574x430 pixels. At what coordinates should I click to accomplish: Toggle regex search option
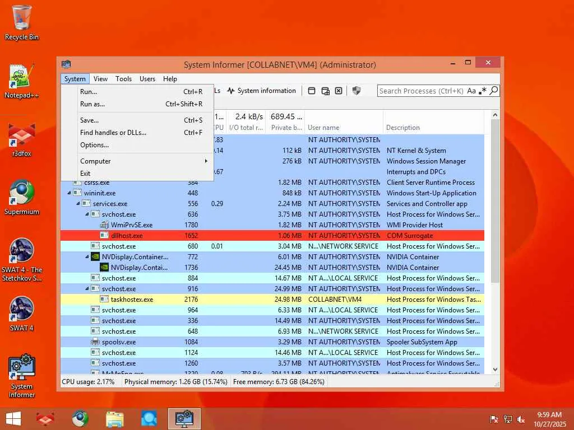tap(483, 91)
